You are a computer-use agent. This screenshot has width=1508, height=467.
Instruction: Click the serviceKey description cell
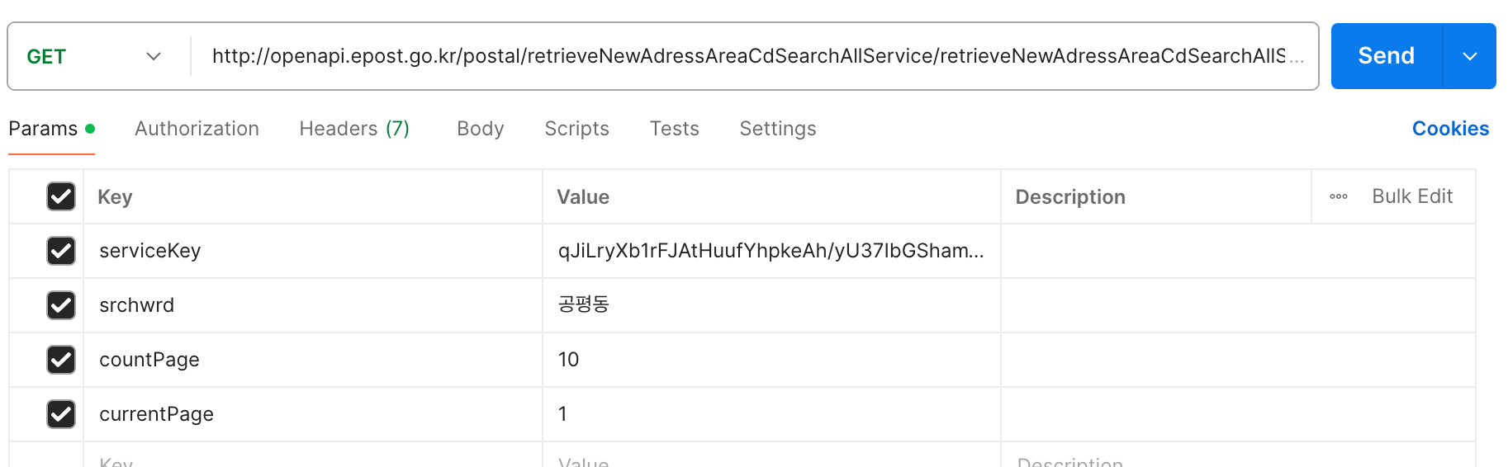pyautogui.click(x=1238, y=251)
